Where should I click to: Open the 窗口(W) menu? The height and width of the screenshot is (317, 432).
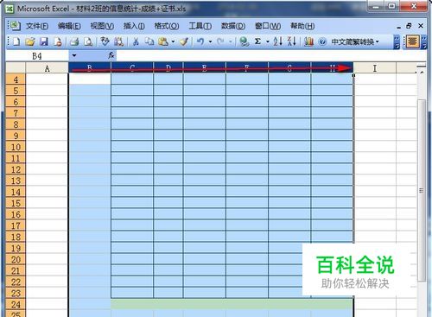(x=268, y=26)
